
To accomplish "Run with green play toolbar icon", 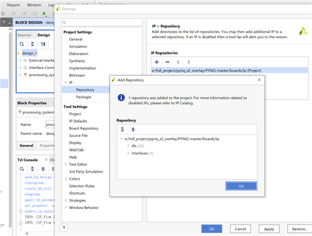I will pos(44,14).
